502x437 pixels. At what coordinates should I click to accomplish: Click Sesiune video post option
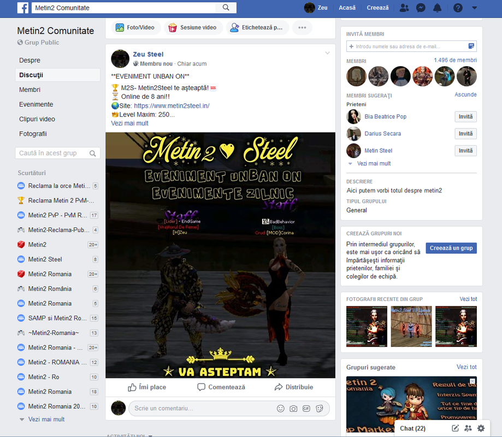(x=193, y=27)
